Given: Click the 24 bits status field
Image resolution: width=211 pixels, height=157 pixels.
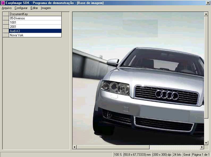Looking at the screenshot, I should [177, 155].
